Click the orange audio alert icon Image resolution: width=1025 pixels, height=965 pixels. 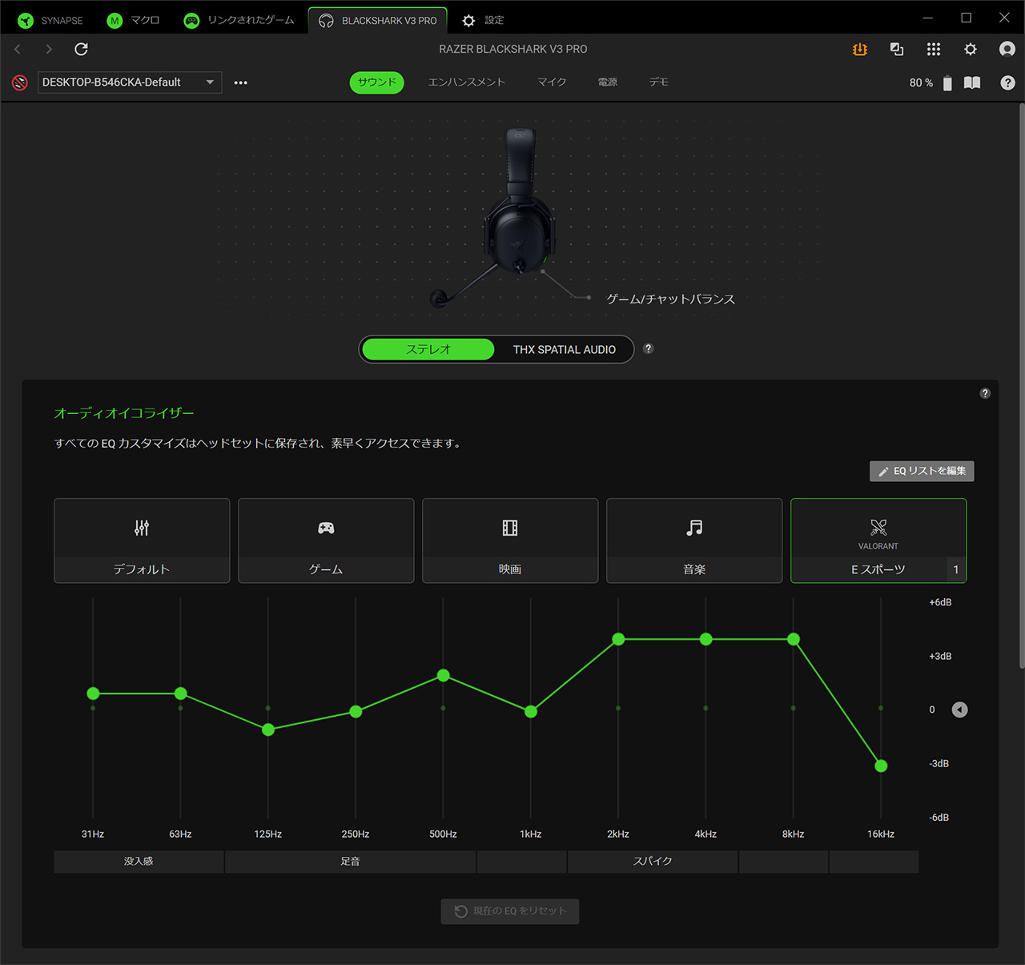(x=860, y=50)
